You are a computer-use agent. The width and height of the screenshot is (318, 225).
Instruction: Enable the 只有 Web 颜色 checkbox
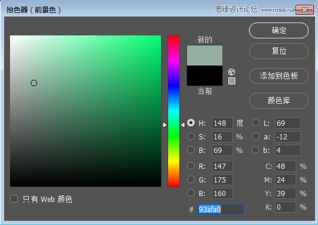point(14,199)
